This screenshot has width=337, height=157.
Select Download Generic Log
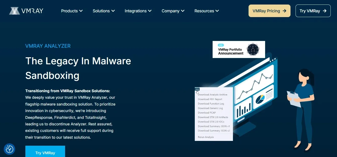(x=210, y=108)
